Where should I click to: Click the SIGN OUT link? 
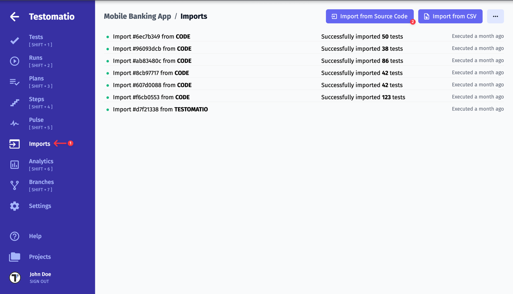pyautogui.click(x=39, y=282)
